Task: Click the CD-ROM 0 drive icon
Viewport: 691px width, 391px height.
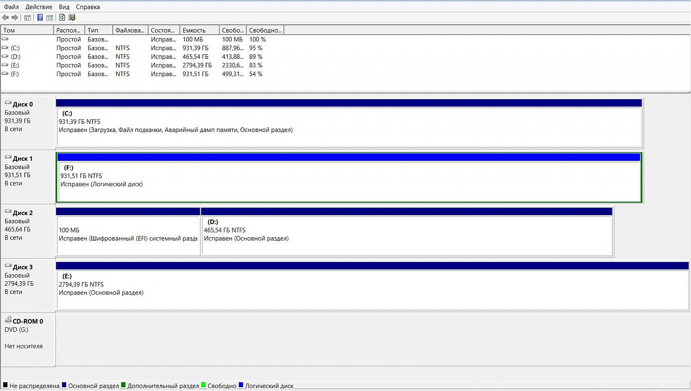Action: (x=8, y=320)
